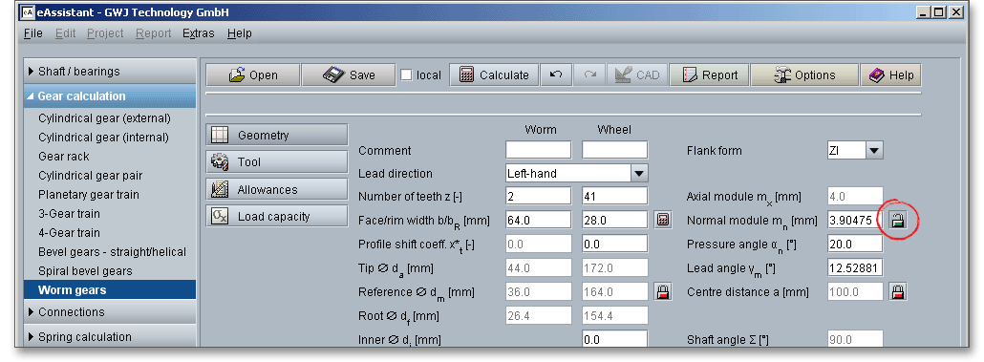
Task: Click the Wheel reference diameter field 164.0
Action: coord(614,291)
